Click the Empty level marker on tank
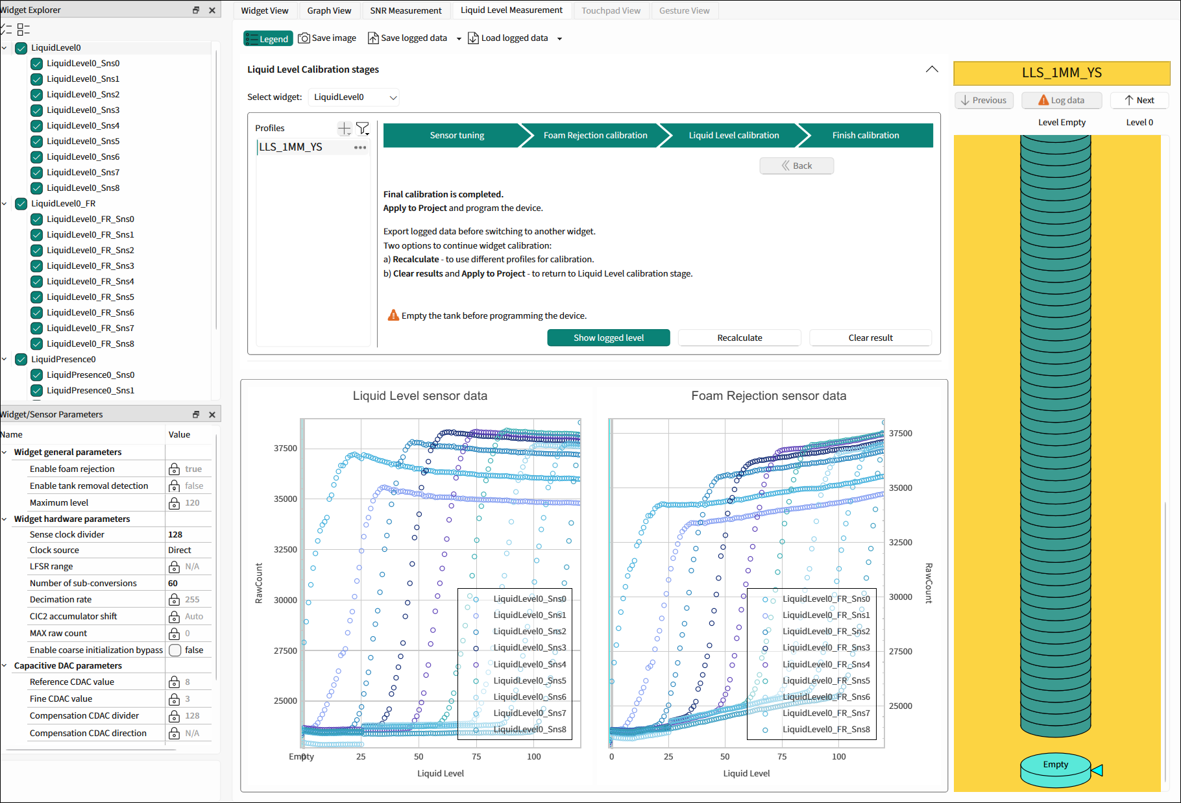 (x=1056, y=765)
